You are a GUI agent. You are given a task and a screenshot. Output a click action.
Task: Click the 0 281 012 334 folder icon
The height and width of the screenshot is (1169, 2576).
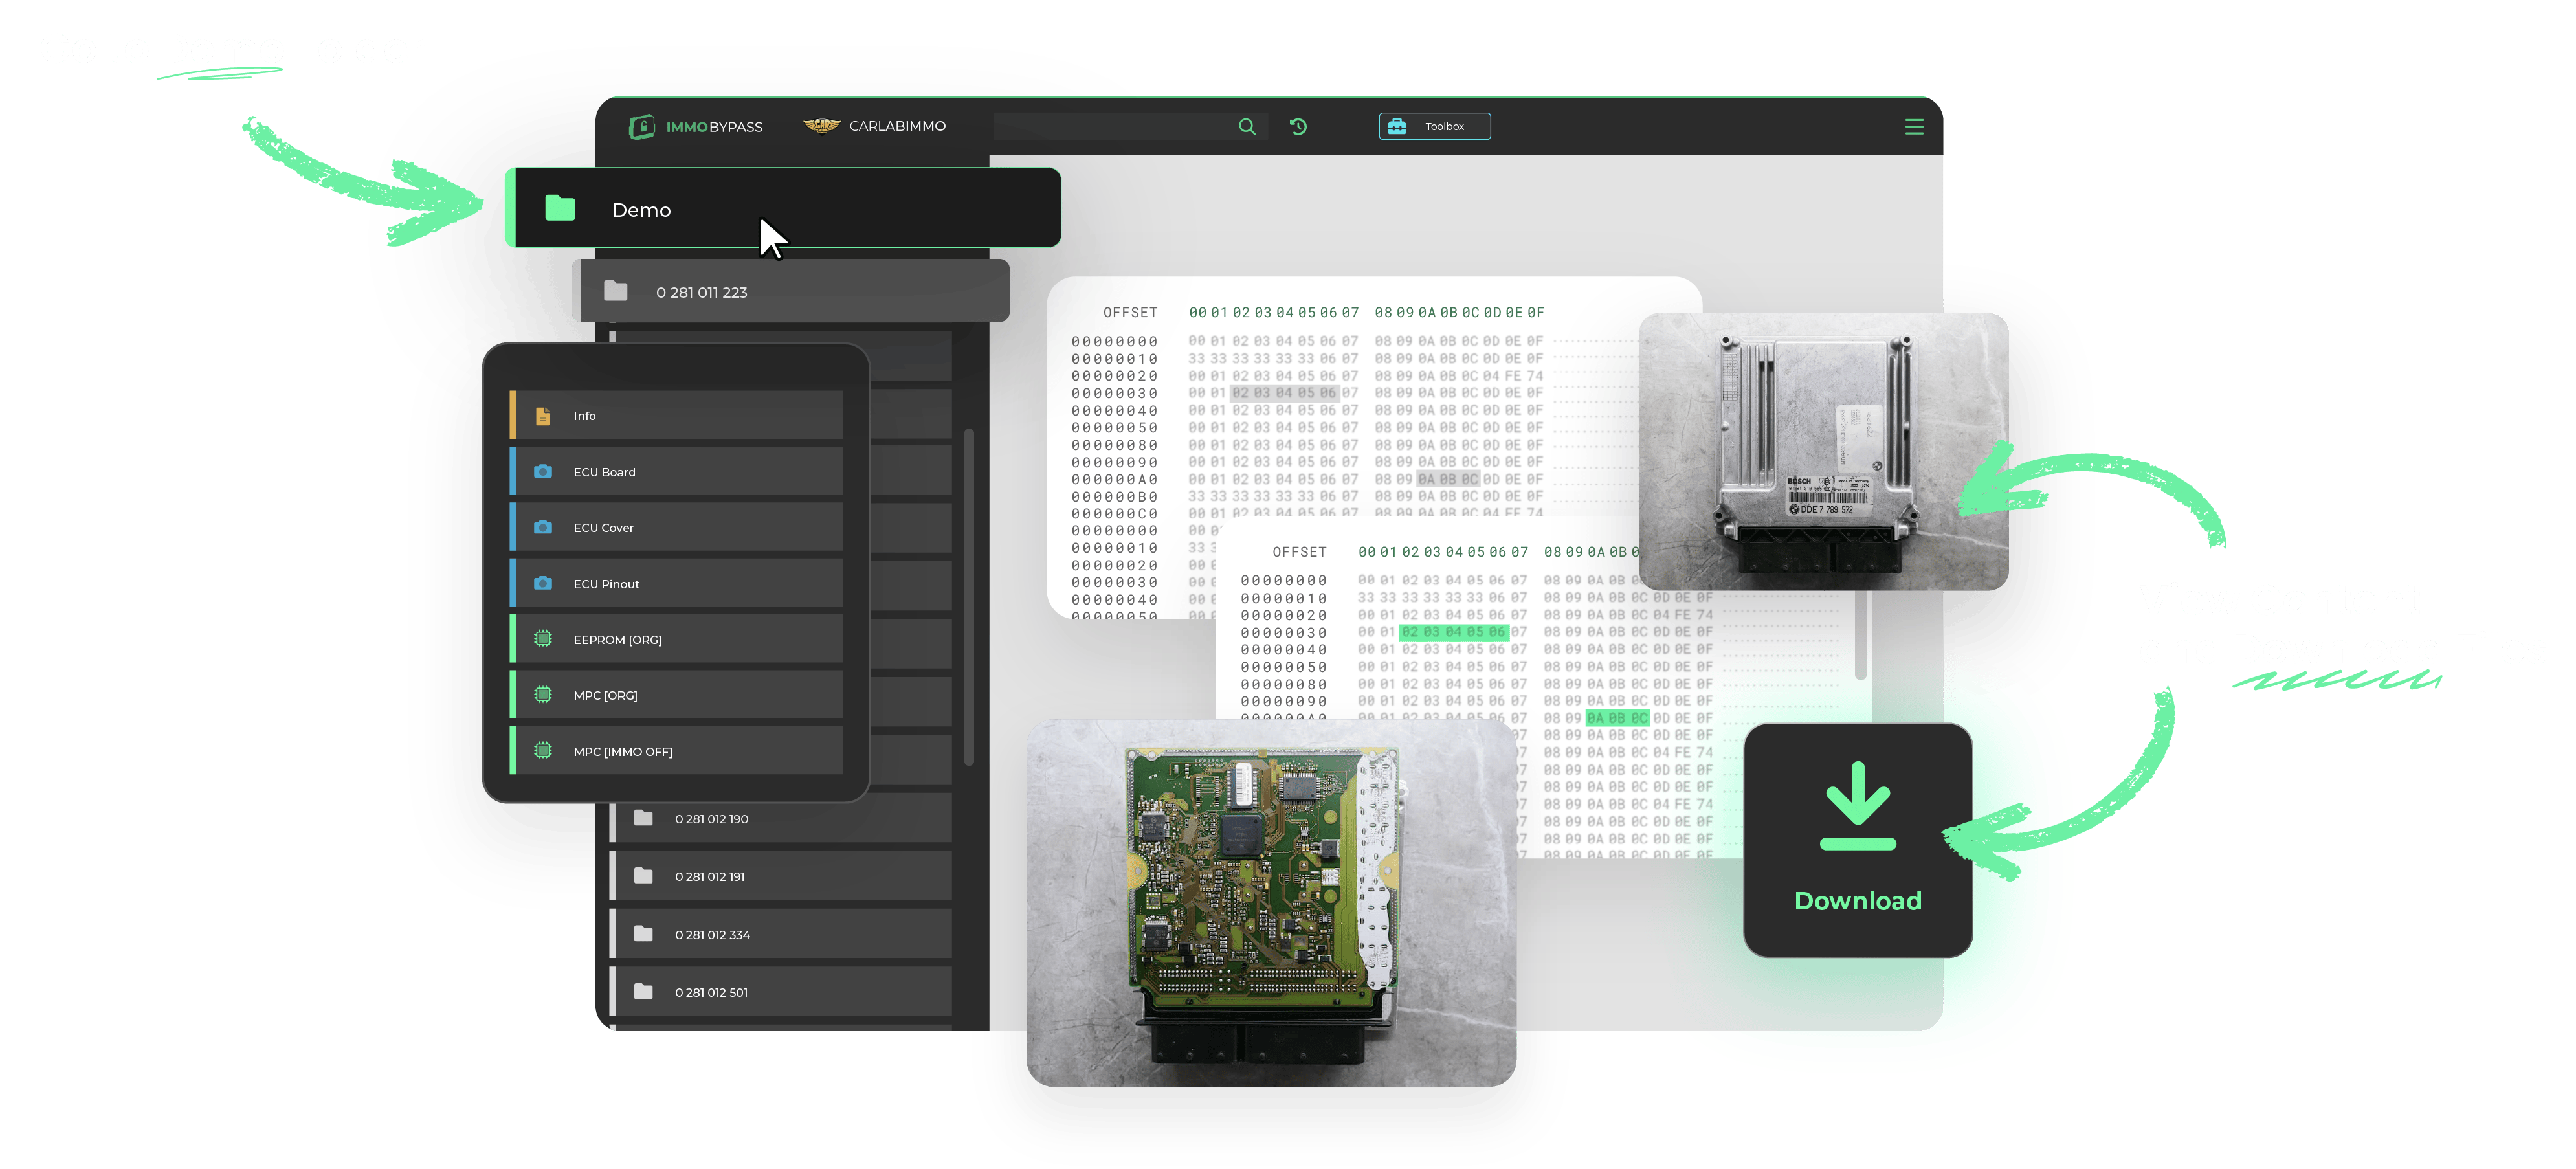tap(644, 934)
